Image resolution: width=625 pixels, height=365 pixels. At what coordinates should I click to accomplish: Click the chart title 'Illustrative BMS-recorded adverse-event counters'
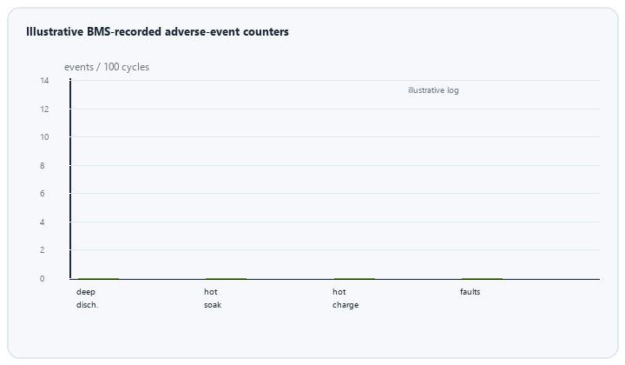(157, 31)
